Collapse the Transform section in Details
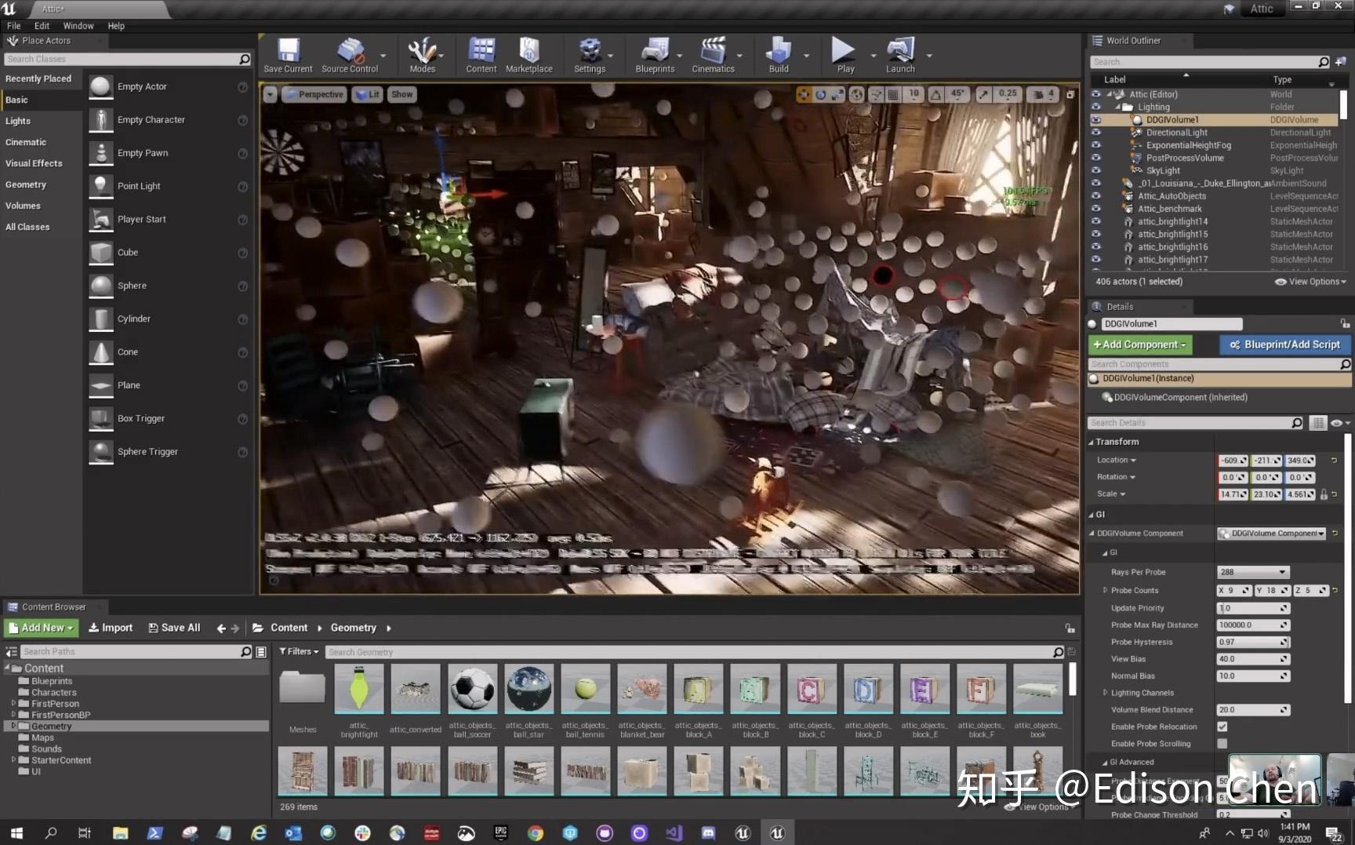 pos(1091,442)
